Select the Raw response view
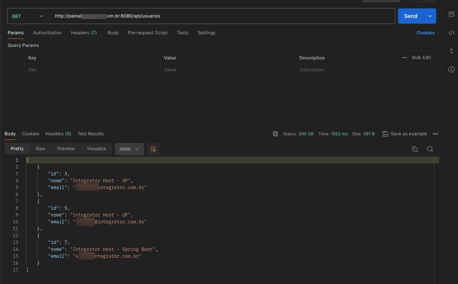The height and width of the screenshot is (284, 458). (x=40, y=149)
